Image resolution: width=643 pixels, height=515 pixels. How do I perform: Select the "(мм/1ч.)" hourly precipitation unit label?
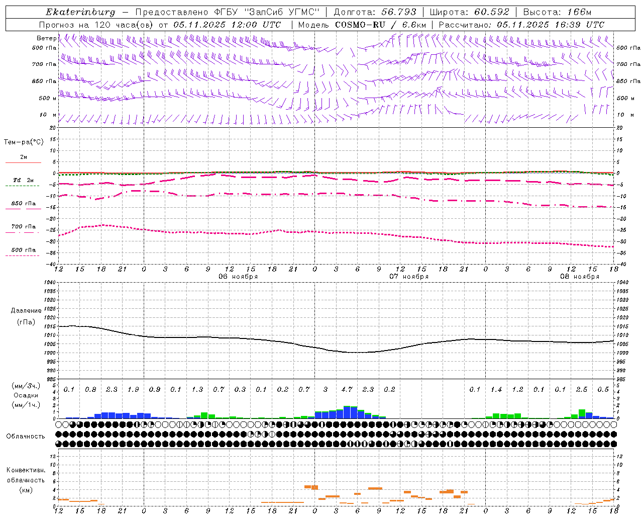pos(26,405)
